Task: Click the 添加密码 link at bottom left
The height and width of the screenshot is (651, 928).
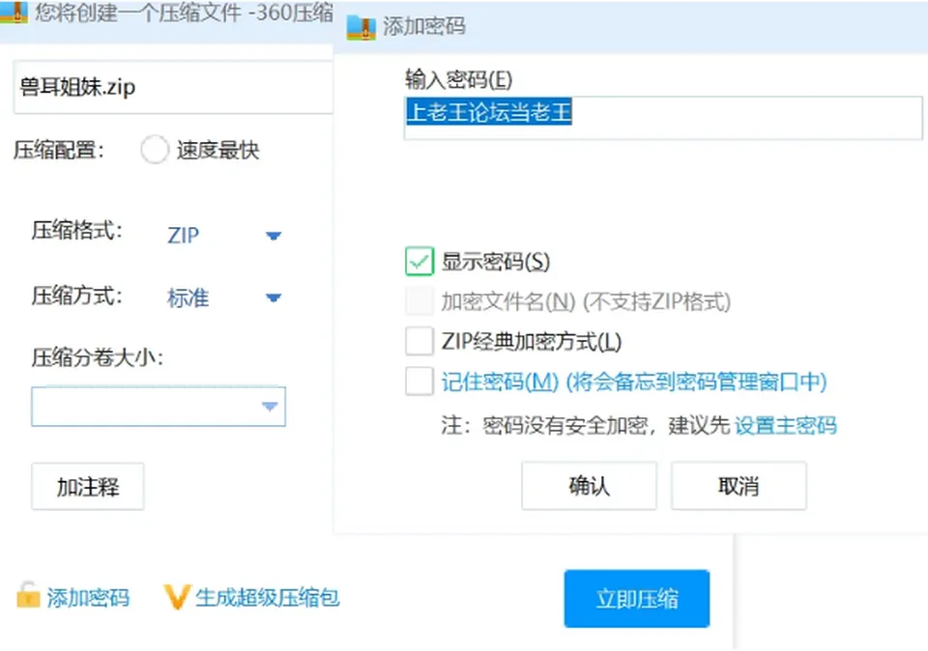Action: 88,597
